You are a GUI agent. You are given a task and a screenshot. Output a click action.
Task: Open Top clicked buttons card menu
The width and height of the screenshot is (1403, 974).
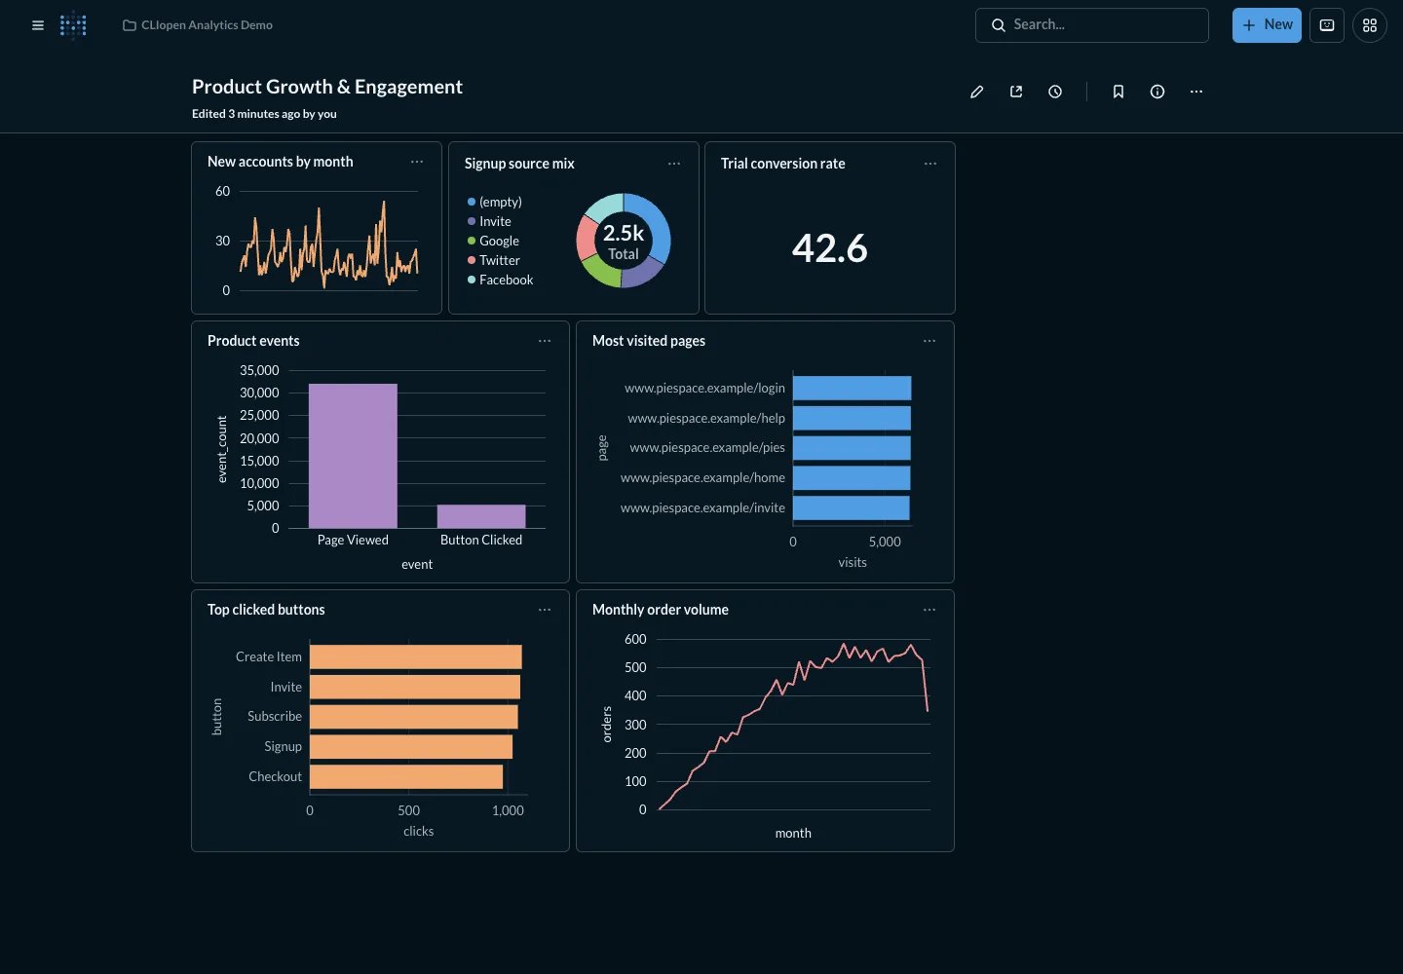tap(545, 610)
